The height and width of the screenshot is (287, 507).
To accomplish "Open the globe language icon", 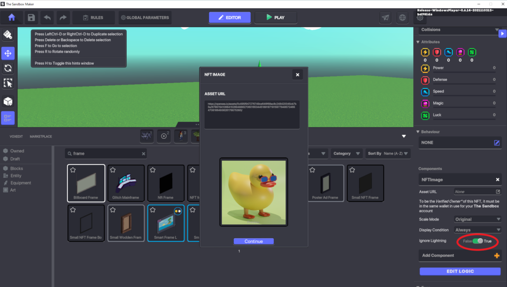I will (402, 17).
